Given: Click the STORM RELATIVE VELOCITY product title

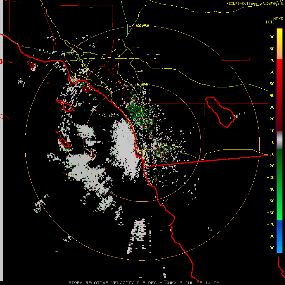Looking at the screenshot, I should (101, 283).
